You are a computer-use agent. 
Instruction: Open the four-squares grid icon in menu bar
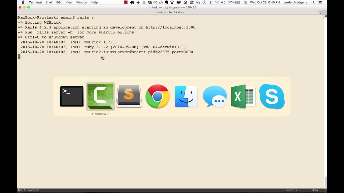point(192,2)
